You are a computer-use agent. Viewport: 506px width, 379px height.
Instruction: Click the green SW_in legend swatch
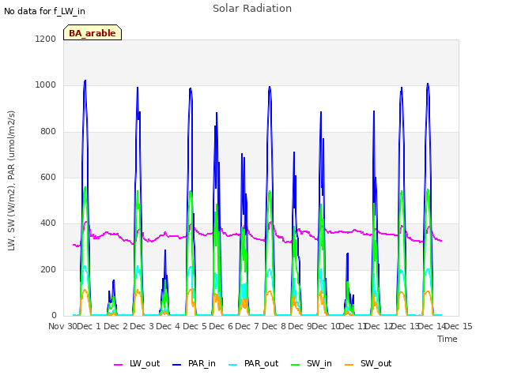[295, 365]
